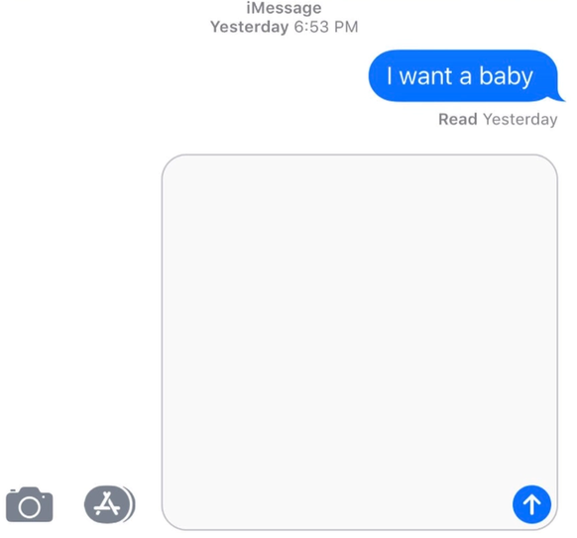Tap the "Yesterday 6:53 PM" timestamp

(x=284, y=27)
